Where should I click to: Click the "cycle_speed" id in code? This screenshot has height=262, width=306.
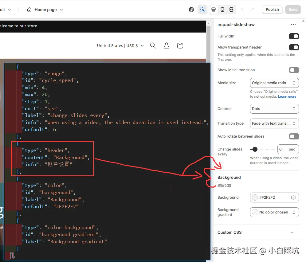point(57,80)
